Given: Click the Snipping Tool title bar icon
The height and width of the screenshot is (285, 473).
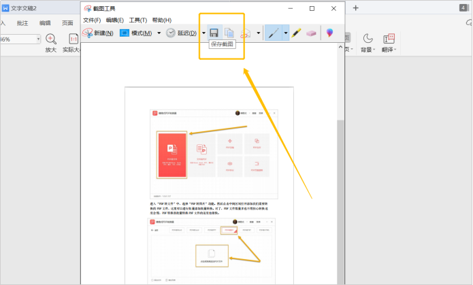Looking at the screenshot, I should tap(88, 8).
